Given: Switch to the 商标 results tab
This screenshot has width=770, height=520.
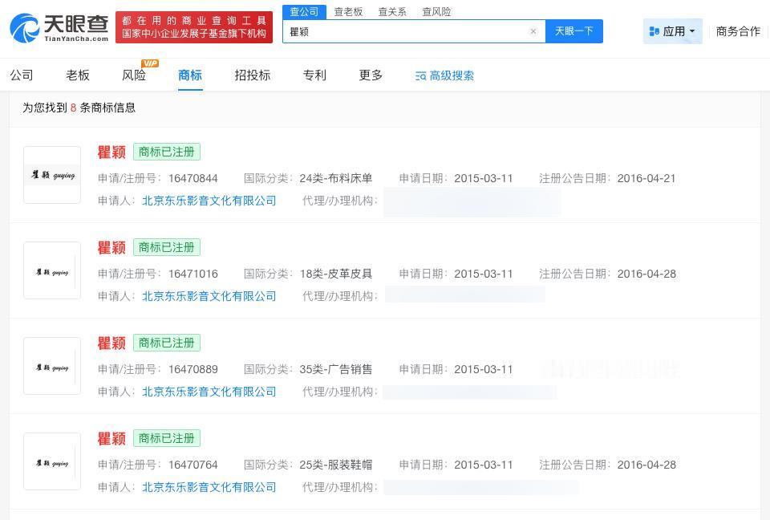Looking at the screenshot, I should [x=190, y=75].
